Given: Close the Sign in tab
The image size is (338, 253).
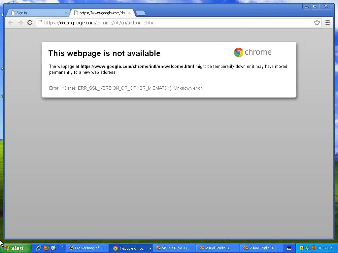Looking at the screenshot, I should tap(66, 13).
